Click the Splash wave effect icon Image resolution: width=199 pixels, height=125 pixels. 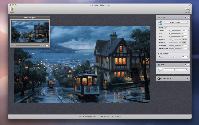(x=160, y=23)
